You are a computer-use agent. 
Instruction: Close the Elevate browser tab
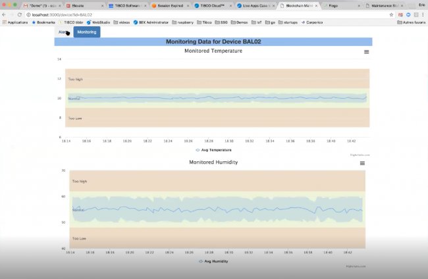point(102,6)
